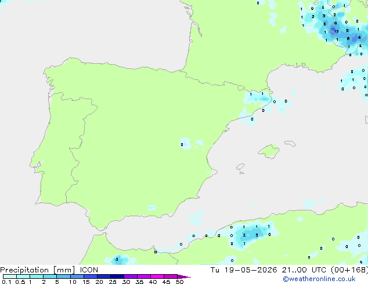This screenshot has height=284, width=368.
Task: Click the legend label '20'
Action: click(x=99, y=282)
